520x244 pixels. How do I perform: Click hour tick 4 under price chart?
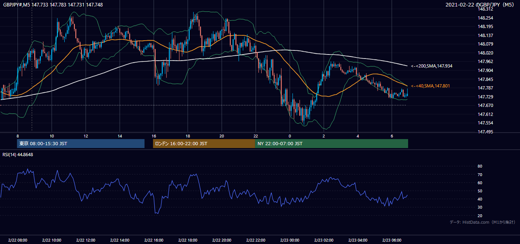coord(358,136)
